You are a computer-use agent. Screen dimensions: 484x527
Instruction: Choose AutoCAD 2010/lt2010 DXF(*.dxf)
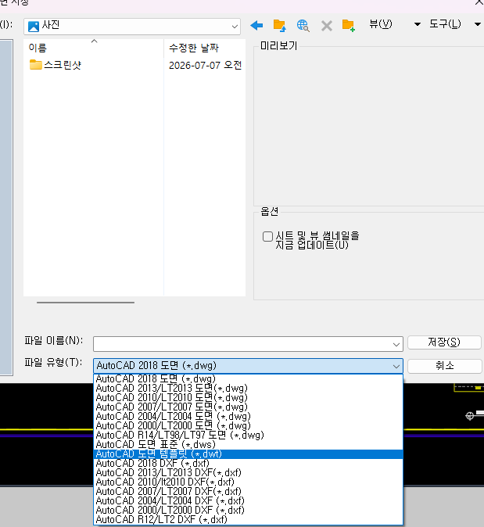tap(248, 482)
